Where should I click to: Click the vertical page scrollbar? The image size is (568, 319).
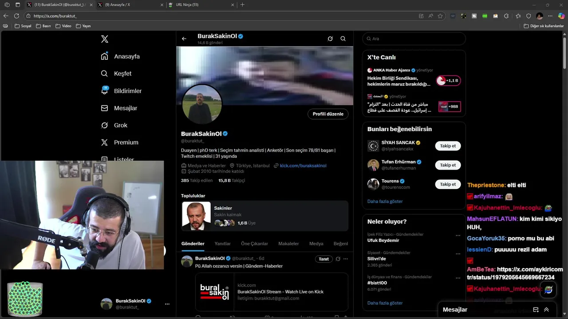pos(565,52)
